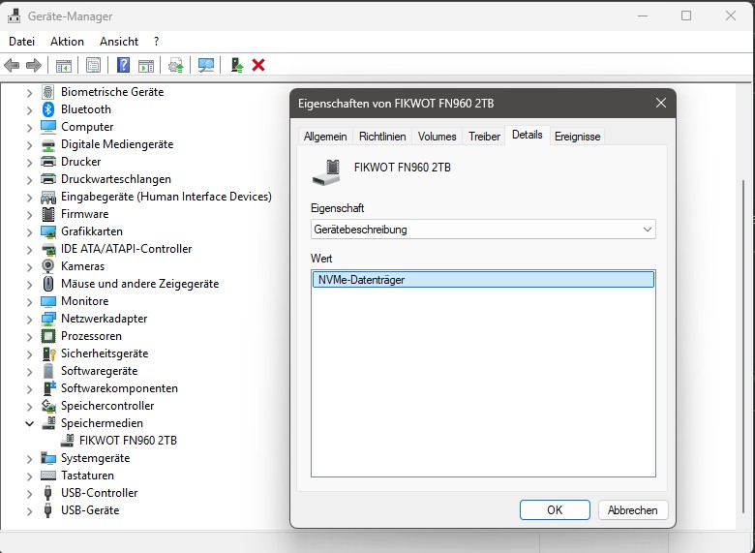The height and width of the screenshot is (553, 755).
Task: Click the Mäuse und andere Zeigegeräte mouse icon
Action: pyautogui.click(x=48, y=284)
